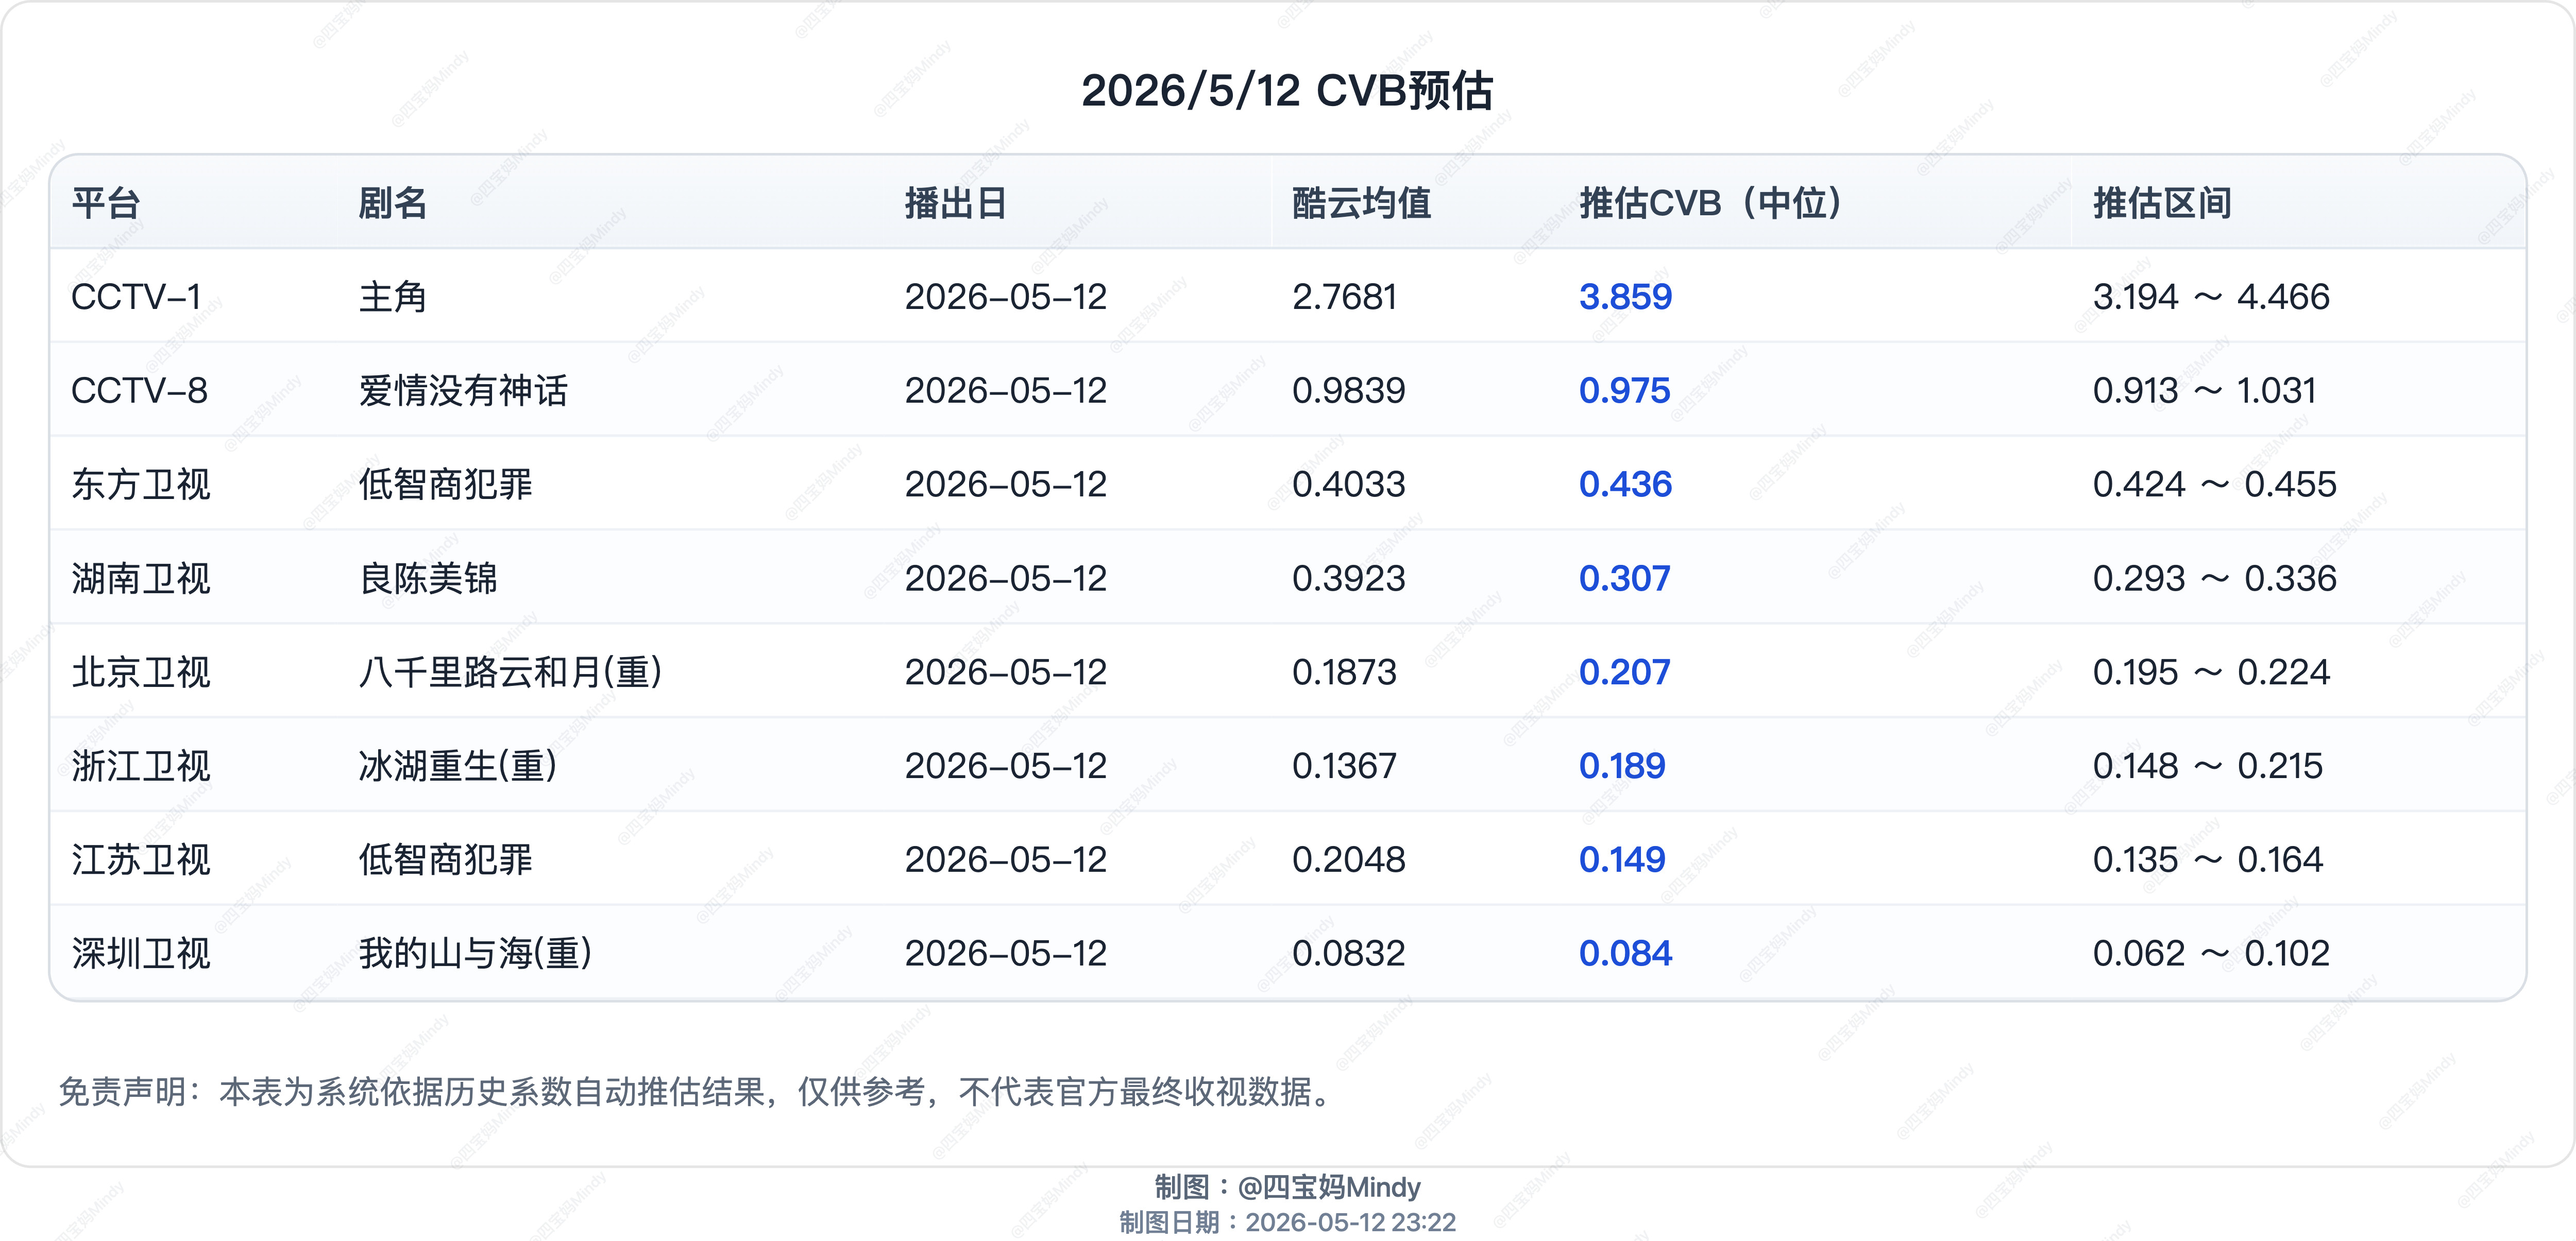
Task: Click the blue CVB value '0.975'
Action: coord(1625,391)
